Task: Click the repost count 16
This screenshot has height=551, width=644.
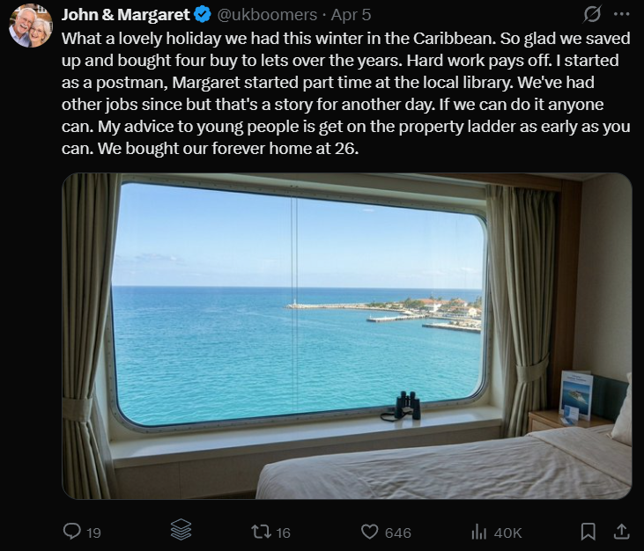Action: [x=283, y=533]
